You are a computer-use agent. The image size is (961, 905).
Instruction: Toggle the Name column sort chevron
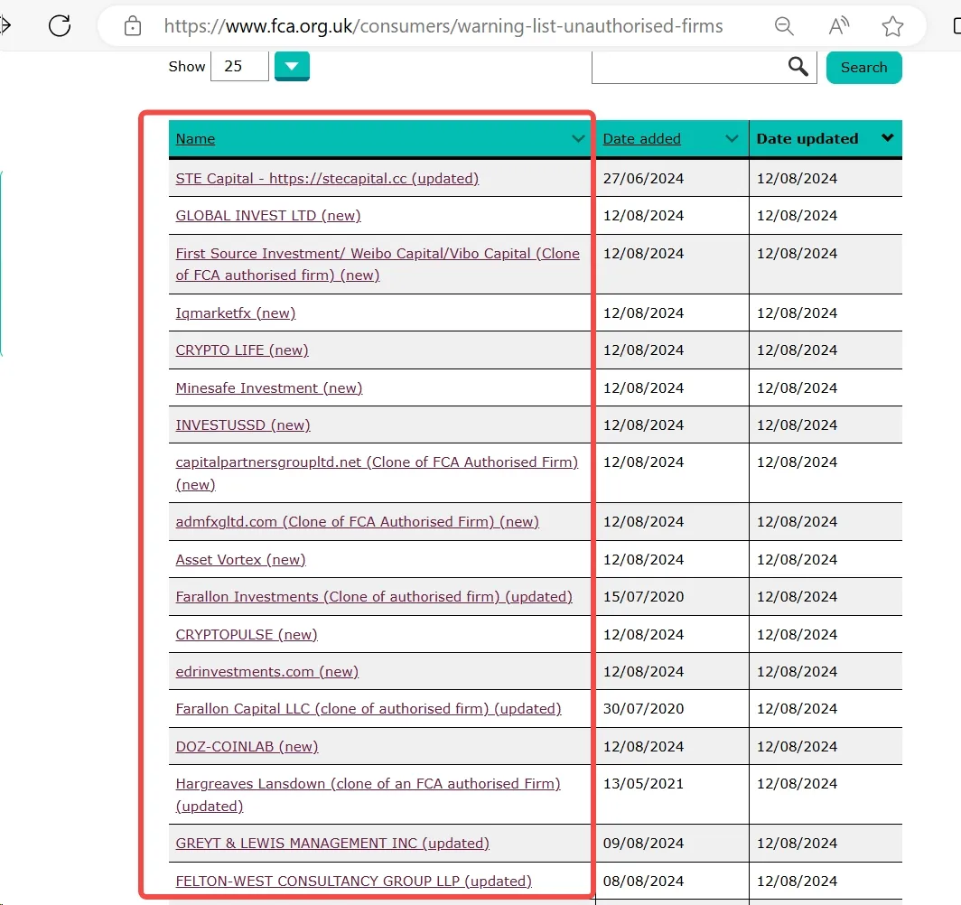coord(577,138)
